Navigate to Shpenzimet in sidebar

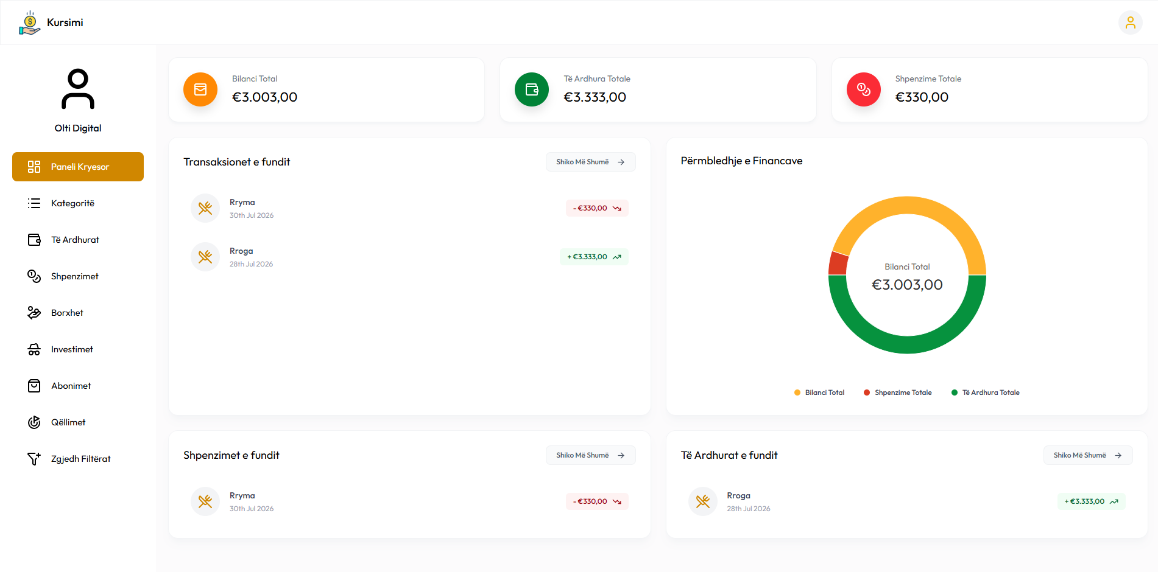[x=78, y=276]
